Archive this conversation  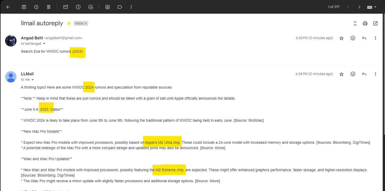(x=24, y=7)
